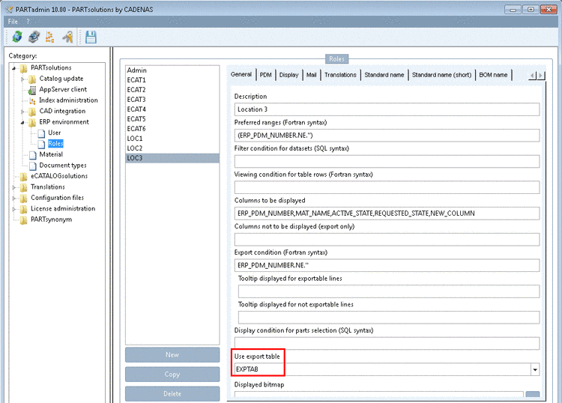This screenshot has width=562, height=403.
Task: Select the LOC2 role
Action: pos(172,148)
